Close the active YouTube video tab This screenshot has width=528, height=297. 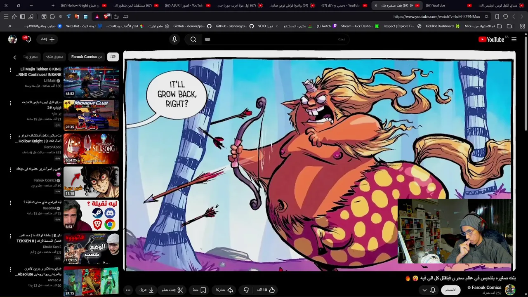376,5
